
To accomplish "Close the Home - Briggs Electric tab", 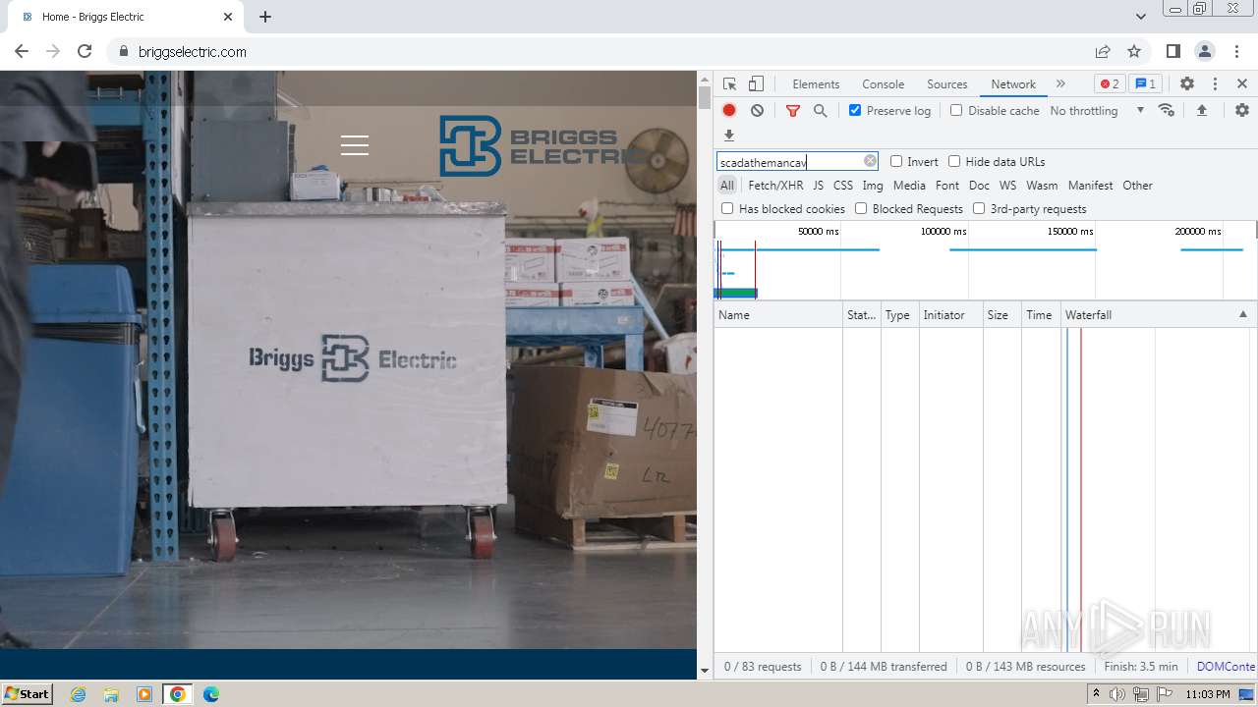I will pos(228,17).
